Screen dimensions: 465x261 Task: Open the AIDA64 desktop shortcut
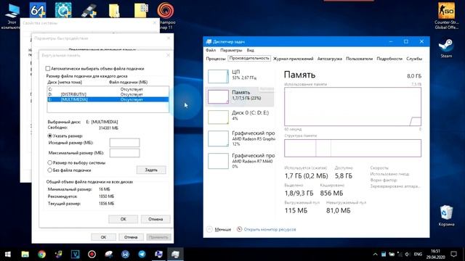(x=38, y=10)
